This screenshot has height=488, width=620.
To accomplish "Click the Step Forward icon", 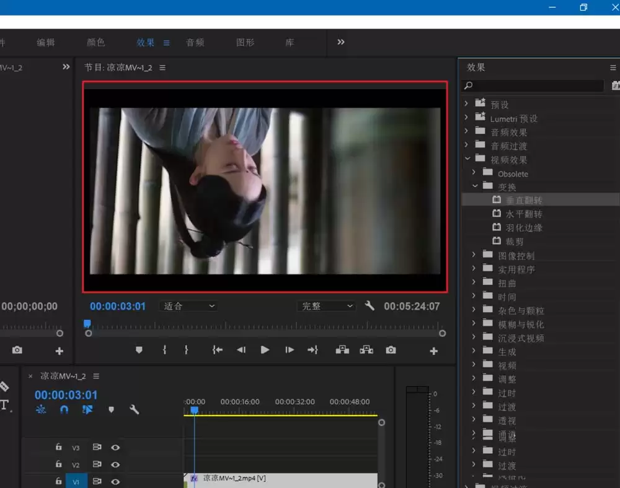I will click(289, 350).
